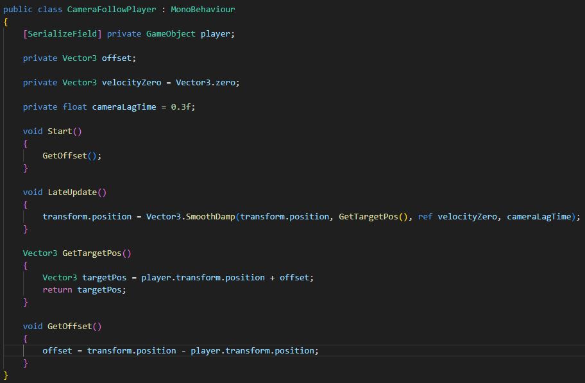Click the Start method name
Viewport: 585px width, 383px height.
coord(60,132)
